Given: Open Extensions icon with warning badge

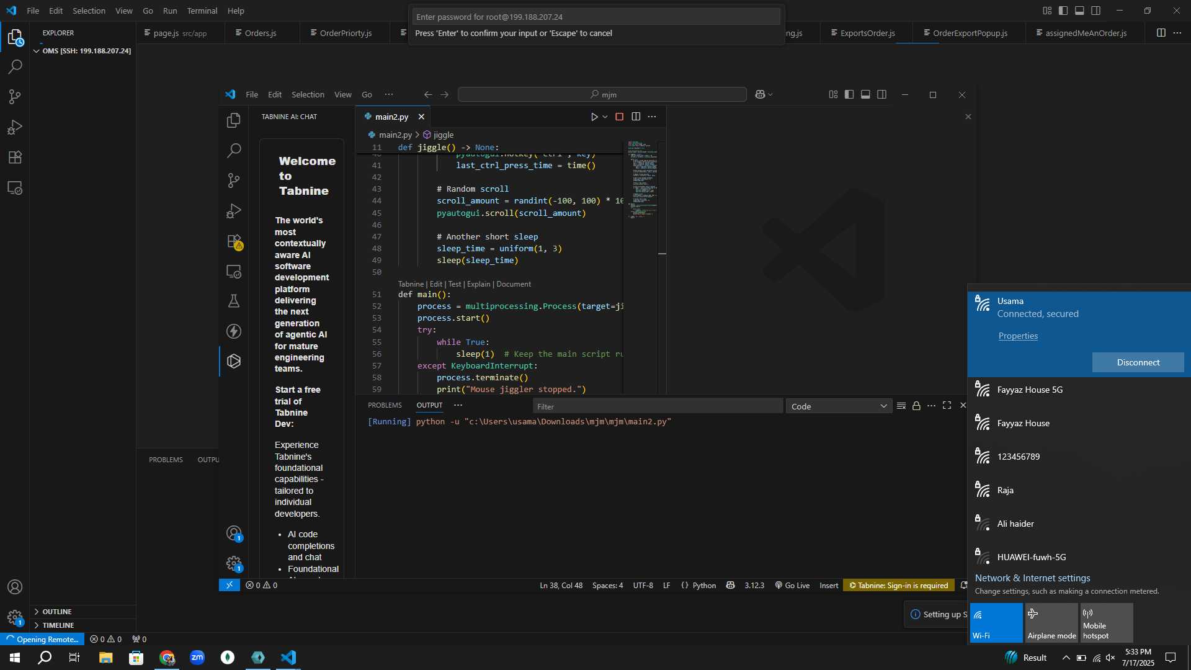Looking at the screenshot, I should click(x=234, y=241).
